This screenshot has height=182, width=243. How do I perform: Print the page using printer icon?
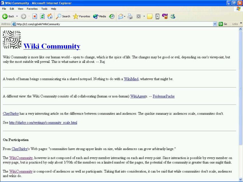[130, 16]
